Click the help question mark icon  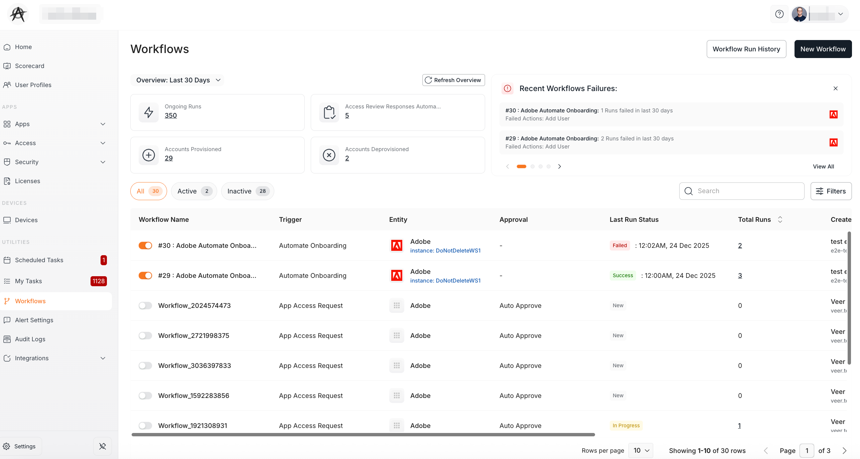pos(779,14)
